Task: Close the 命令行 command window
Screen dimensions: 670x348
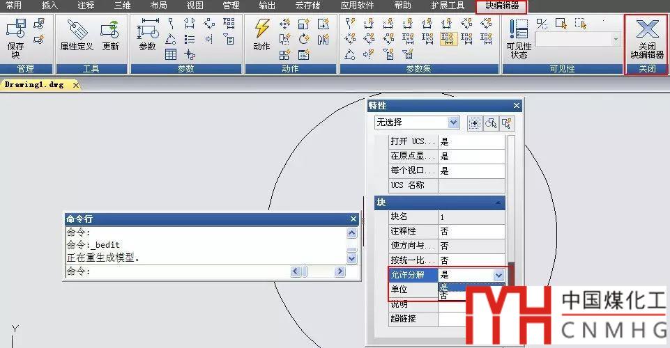Action: click(353, 219)
